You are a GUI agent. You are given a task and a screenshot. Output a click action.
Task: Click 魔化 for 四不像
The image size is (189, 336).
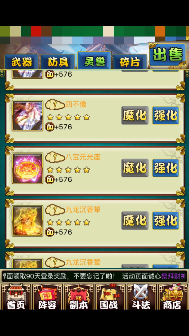135,115
